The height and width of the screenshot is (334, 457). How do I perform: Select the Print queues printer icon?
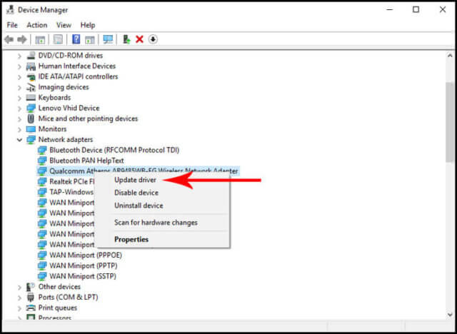[x=31, y=308]
